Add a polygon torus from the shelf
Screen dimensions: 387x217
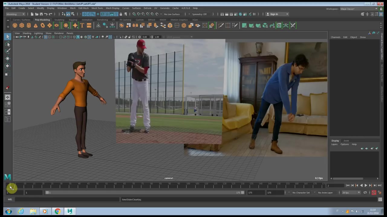[43, 26]
